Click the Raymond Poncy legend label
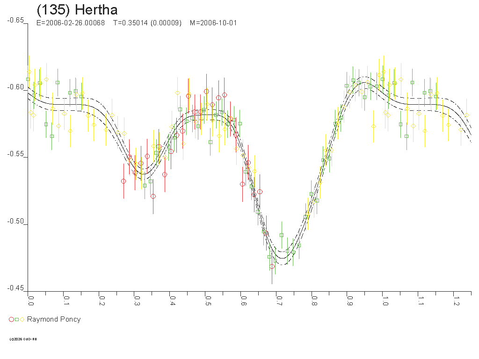The image size is (479, 359). pyautogui.click(x=54, y=319)
